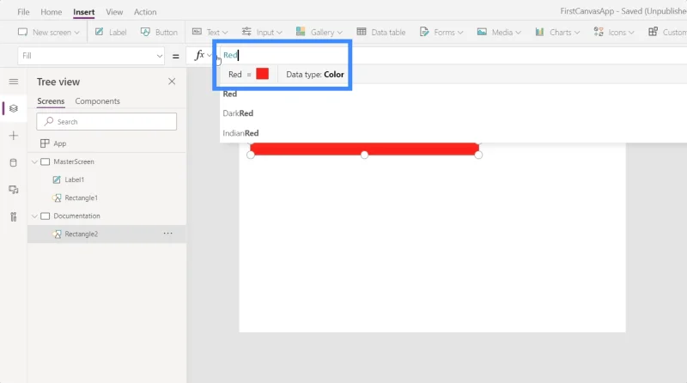
Task: Insert a Label control
Action: [x=111, y=32]
